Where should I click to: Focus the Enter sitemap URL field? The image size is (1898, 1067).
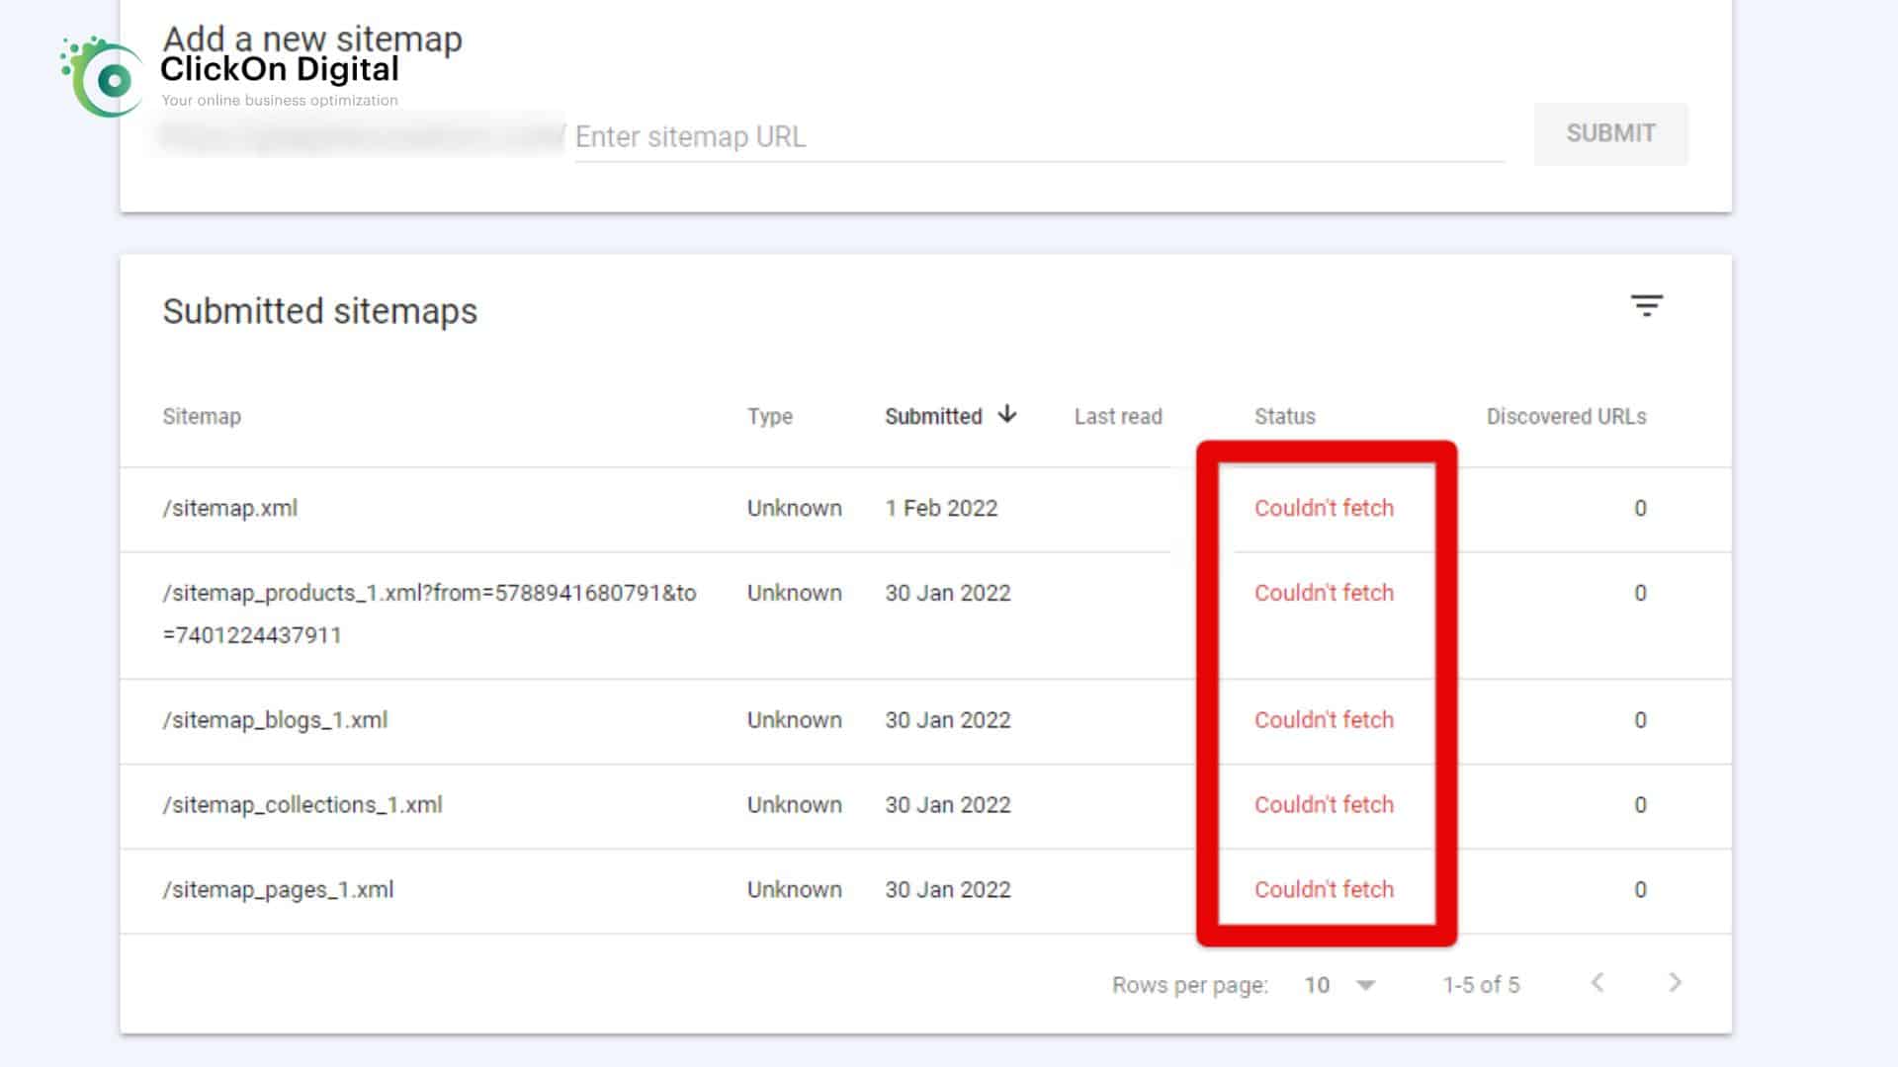point(1039,137)
